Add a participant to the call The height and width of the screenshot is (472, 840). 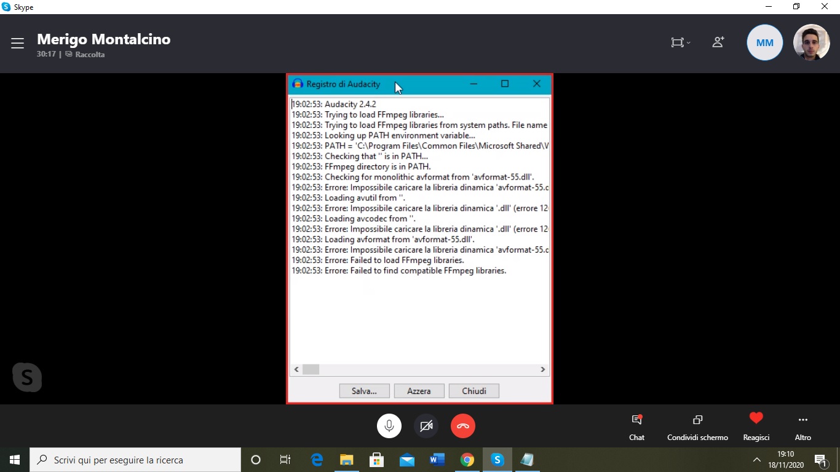click(x=718, y=42)
